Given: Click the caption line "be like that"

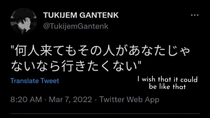Looking at the screenshot, I should click(x=167, y=87).
